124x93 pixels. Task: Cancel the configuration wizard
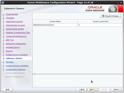point(116,89)
